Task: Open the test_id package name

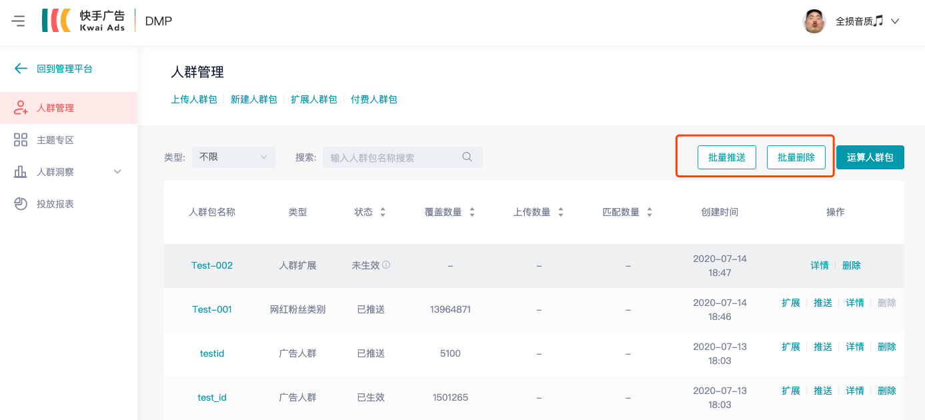Action: [x=212, y=397]
